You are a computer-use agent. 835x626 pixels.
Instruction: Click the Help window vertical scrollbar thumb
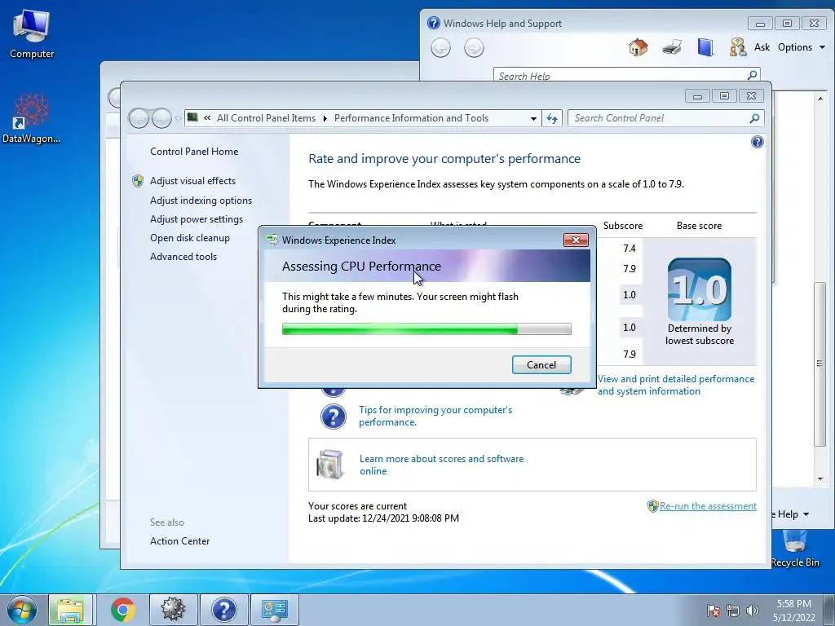pos(820,364)
